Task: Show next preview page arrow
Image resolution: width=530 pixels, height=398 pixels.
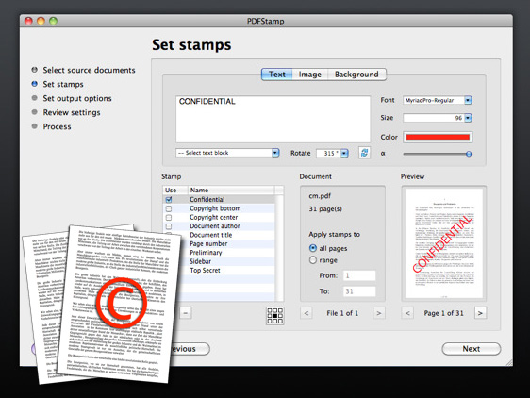Action: [x=480, y=313]
